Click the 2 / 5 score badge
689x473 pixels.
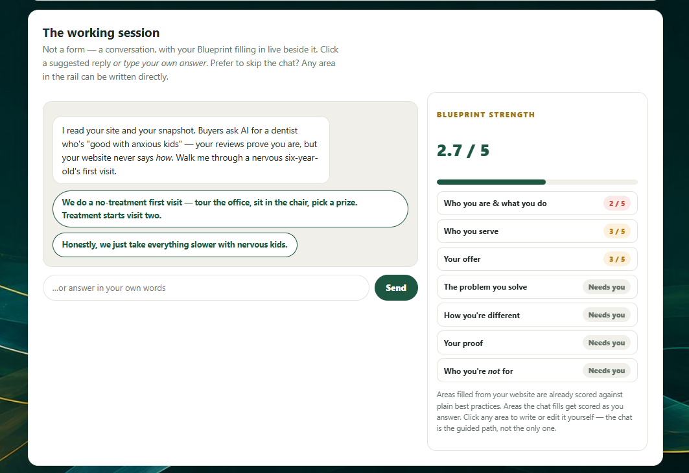(617, 203)
